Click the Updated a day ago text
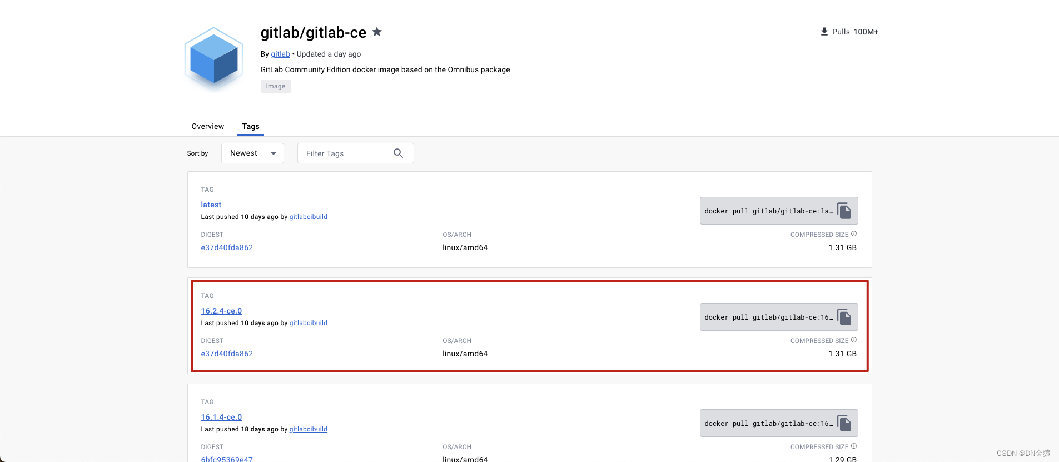The height and width of the screenshot is (462, 1059). click(x=329, y=54)
